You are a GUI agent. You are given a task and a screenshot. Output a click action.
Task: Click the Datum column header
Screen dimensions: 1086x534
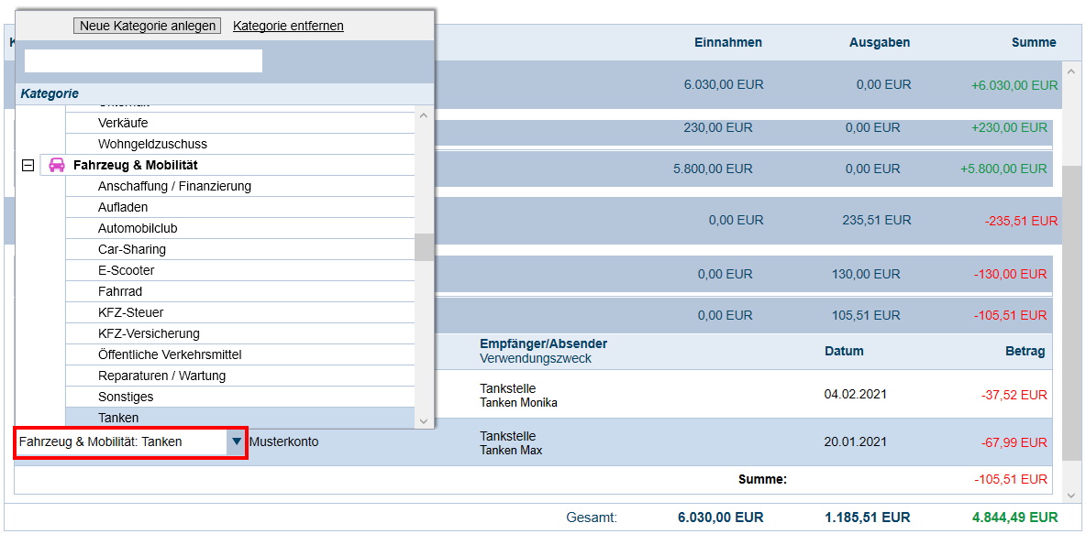click(x=844, y=351)
